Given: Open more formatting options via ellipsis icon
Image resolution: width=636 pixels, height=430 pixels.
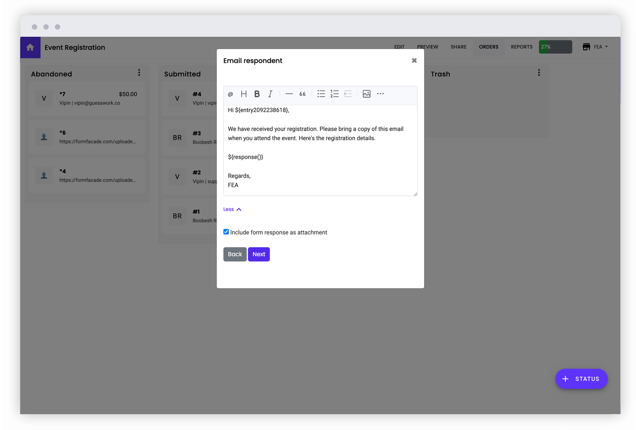Looking at the screenshot, I should (380, 94).
